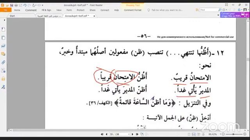Open the Attachments paperclip panel
Image resolution: width=250 pixels, height=140 pixels.
(4, 62)
